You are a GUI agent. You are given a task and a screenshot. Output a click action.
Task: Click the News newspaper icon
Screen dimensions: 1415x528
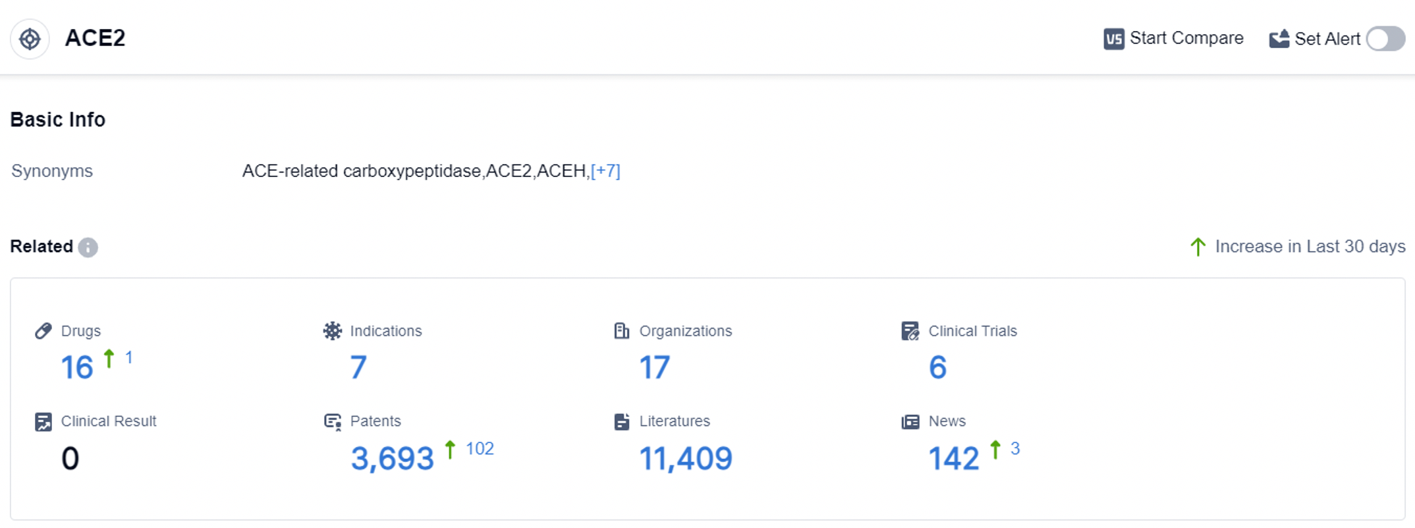click(x=910, y=422)
